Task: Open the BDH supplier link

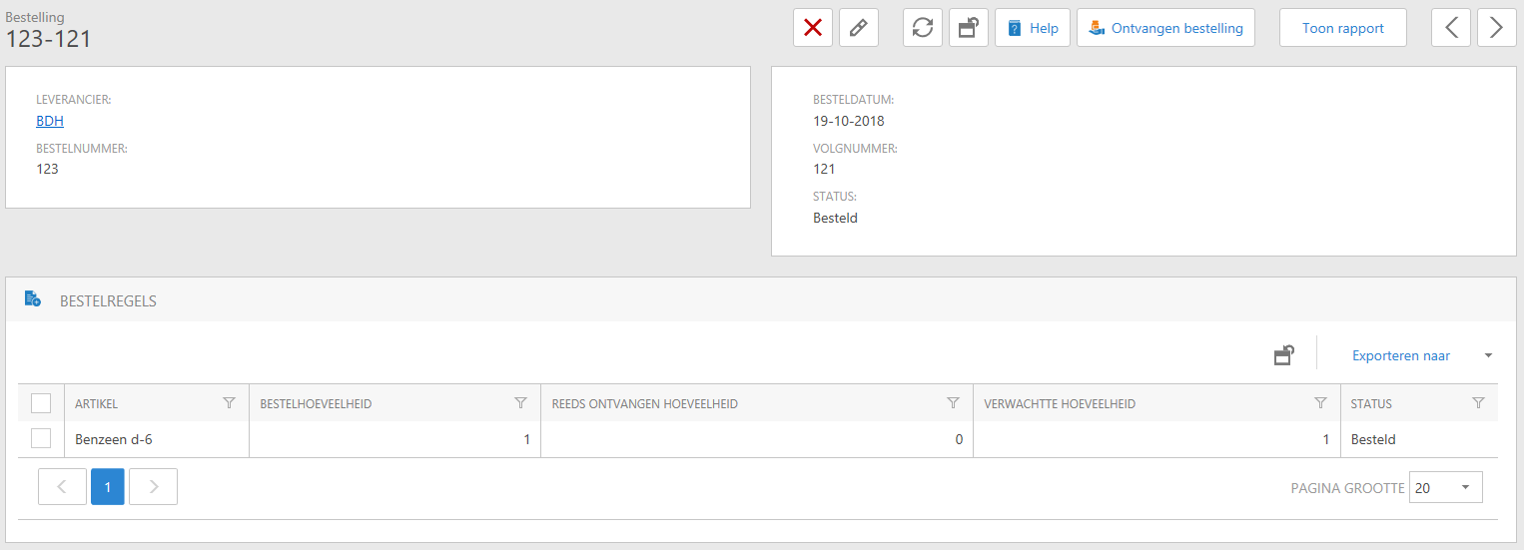Action: click(x=50, y=121)
